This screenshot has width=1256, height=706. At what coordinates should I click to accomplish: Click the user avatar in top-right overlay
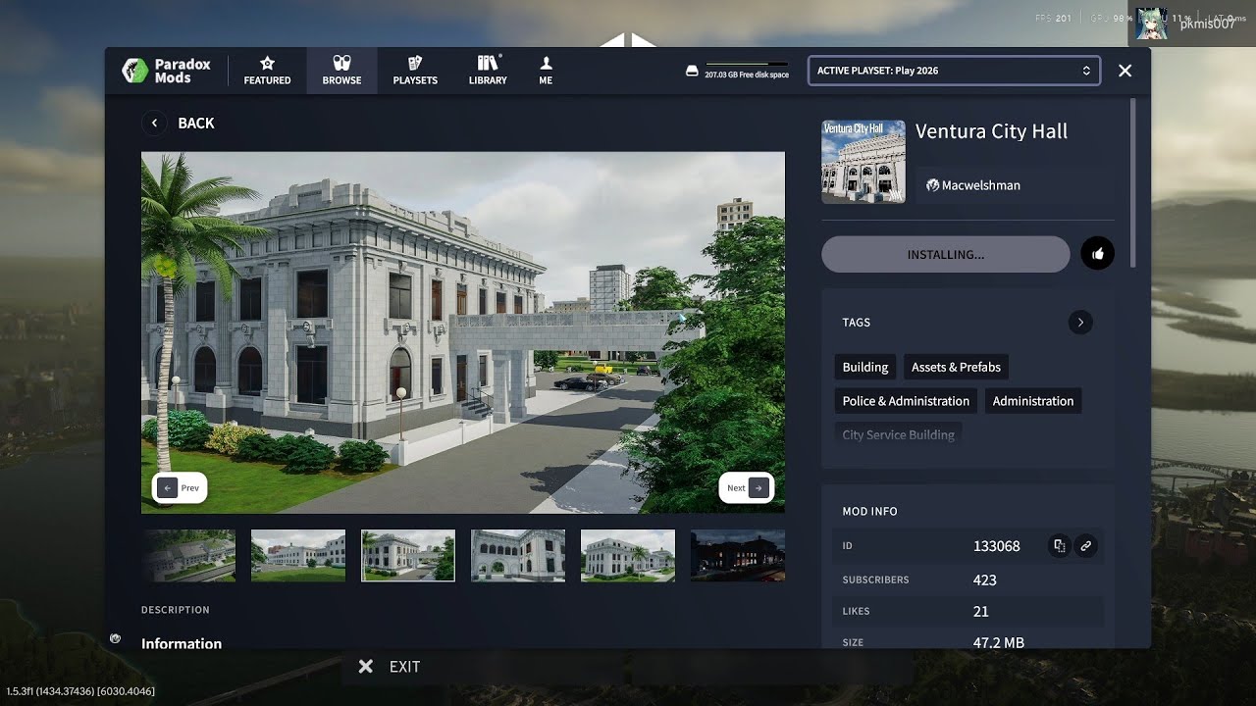tap(1151, 24)
